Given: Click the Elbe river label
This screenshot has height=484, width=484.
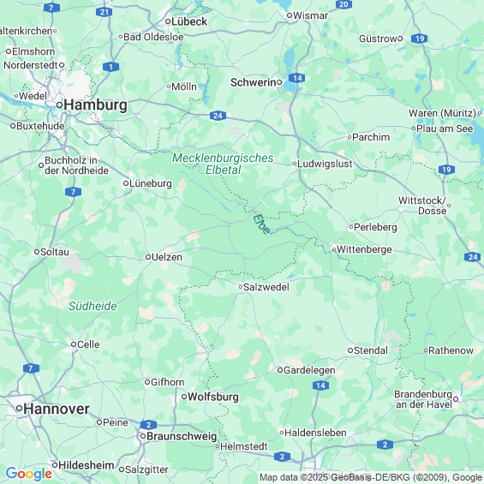Looking at the screenshot, I should (261, 224).
